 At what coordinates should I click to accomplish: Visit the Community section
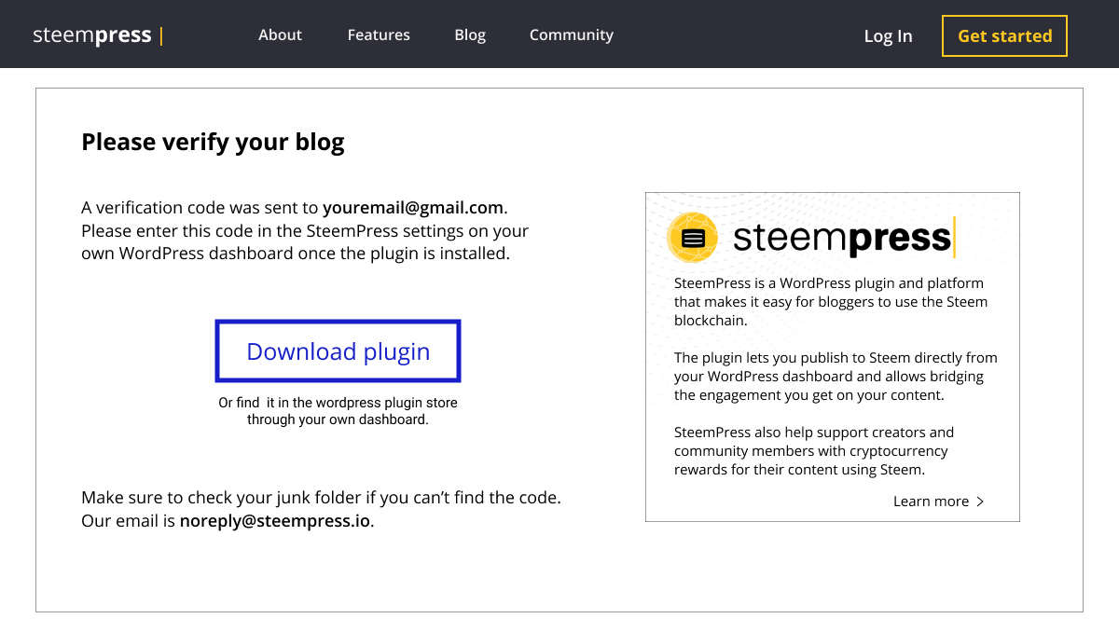pos(572,34)
